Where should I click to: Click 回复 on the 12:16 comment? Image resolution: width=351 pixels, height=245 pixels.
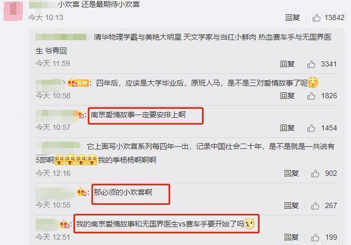291,174
